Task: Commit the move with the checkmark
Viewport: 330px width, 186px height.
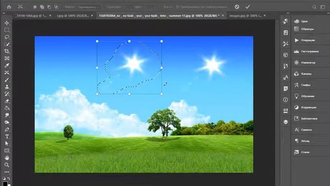Action: tap(247, 7)
